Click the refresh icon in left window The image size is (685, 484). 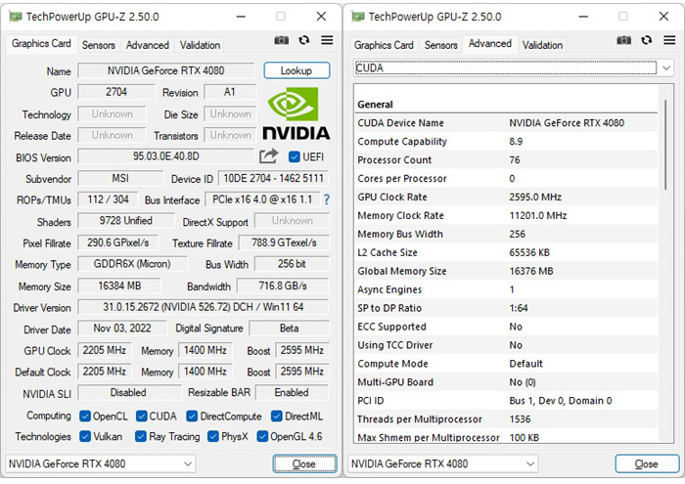pyautogui.click(x=304, y=41)
